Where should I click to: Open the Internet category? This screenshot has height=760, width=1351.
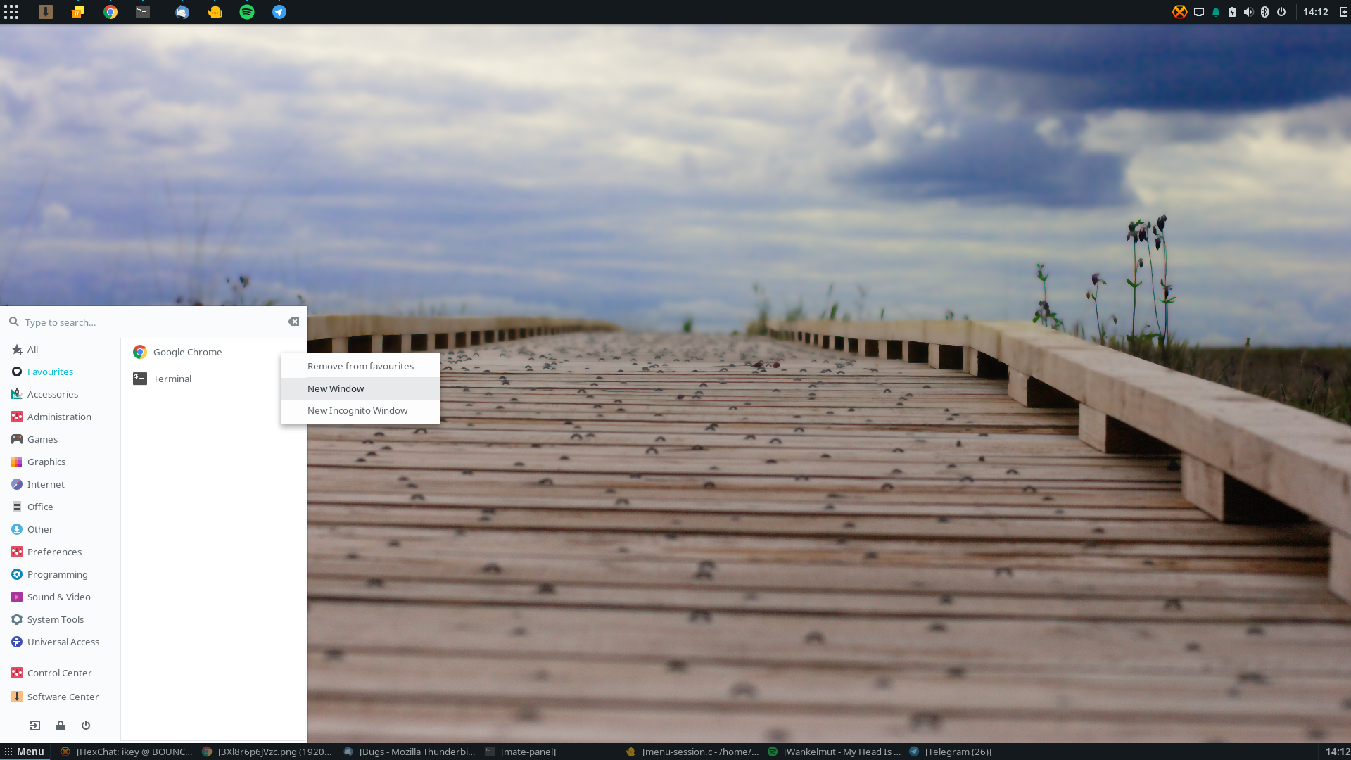click(61, 484)
